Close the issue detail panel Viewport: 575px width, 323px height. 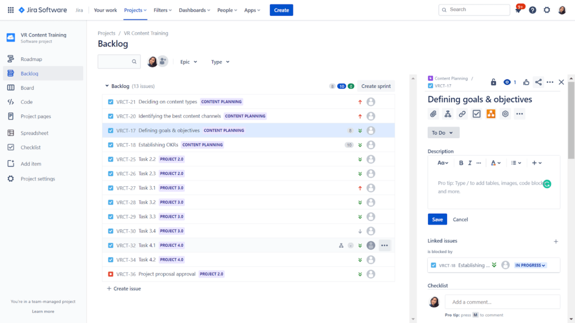pyautogui.click(x=562, y=82)
